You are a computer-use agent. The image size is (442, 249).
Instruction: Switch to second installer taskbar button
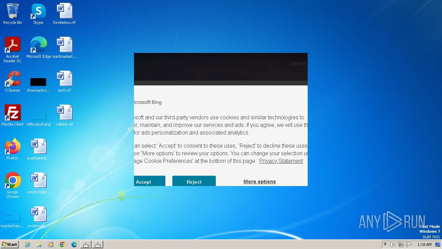tap(98, 245)
